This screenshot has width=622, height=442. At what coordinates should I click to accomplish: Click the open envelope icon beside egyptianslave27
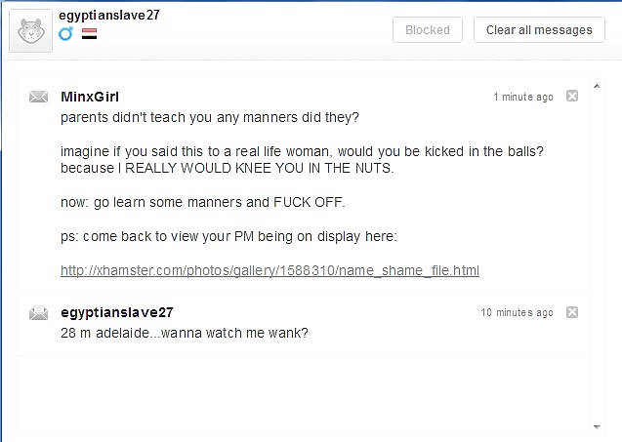38,313
